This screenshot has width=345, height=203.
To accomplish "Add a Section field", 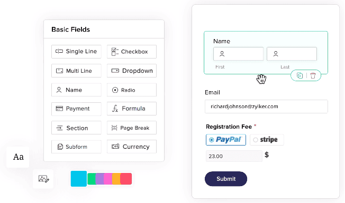I will [x=76, y=128].
